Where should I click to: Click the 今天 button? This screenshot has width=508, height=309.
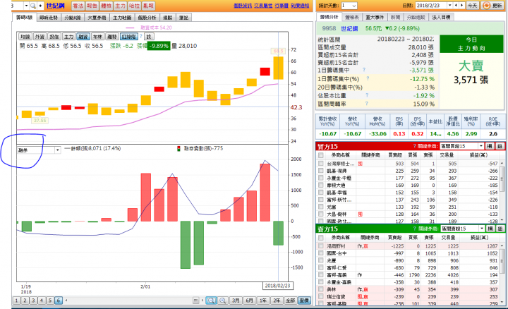tap(472, 6)
